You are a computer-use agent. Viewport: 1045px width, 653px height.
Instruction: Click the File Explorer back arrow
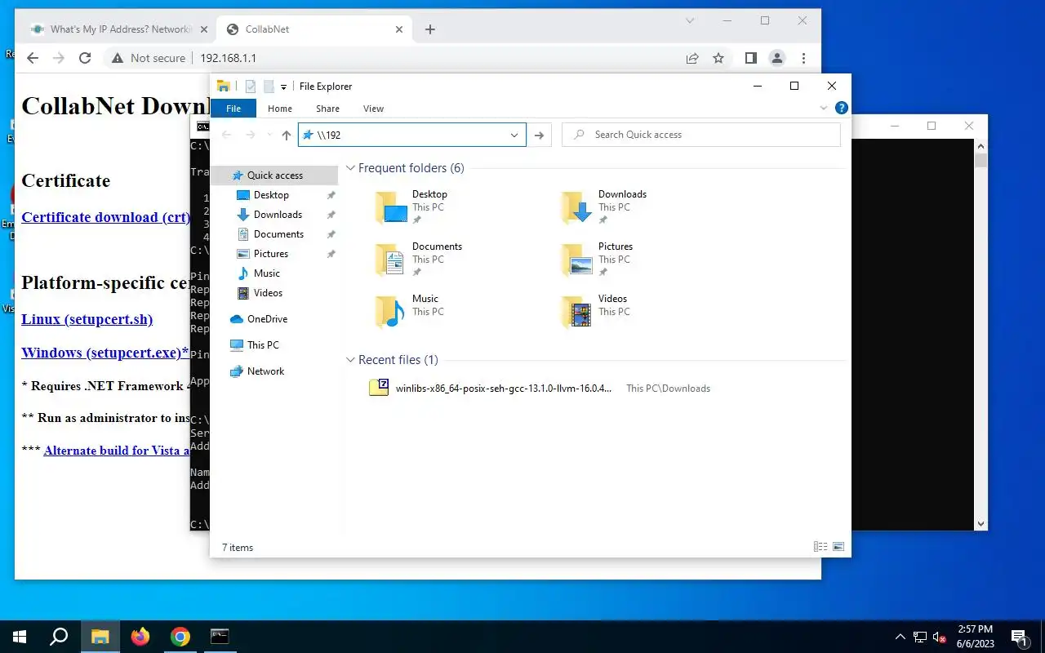(227, 135)
